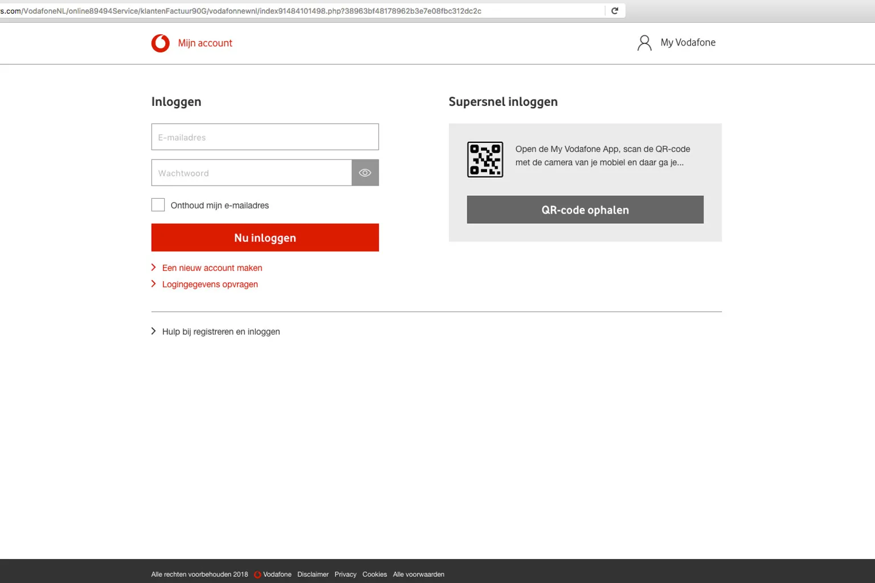This screenshot has height=583, width=875.
Task: Click the Vodafone logo in the header
Action: 160,43
